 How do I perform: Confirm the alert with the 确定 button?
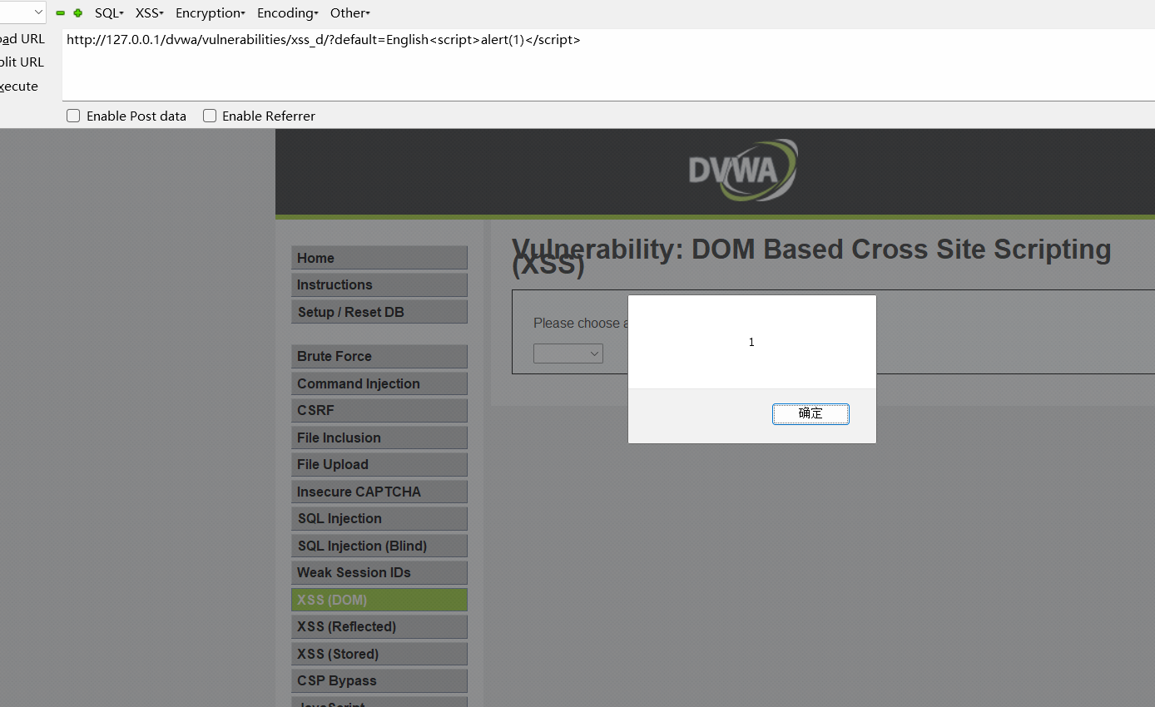point(810,413)
